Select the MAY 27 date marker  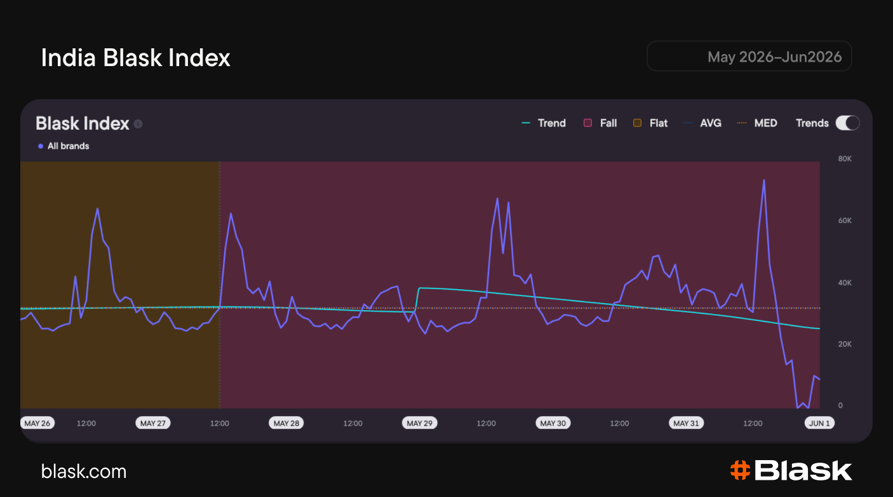click(x=153, y=423)
